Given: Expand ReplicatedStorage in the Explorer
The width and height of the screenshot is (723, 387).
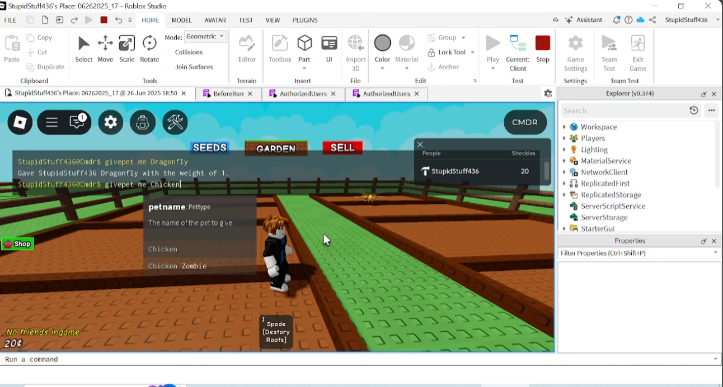Looking at the screenshot, I should pyautogui.click(x=565, y=194).
